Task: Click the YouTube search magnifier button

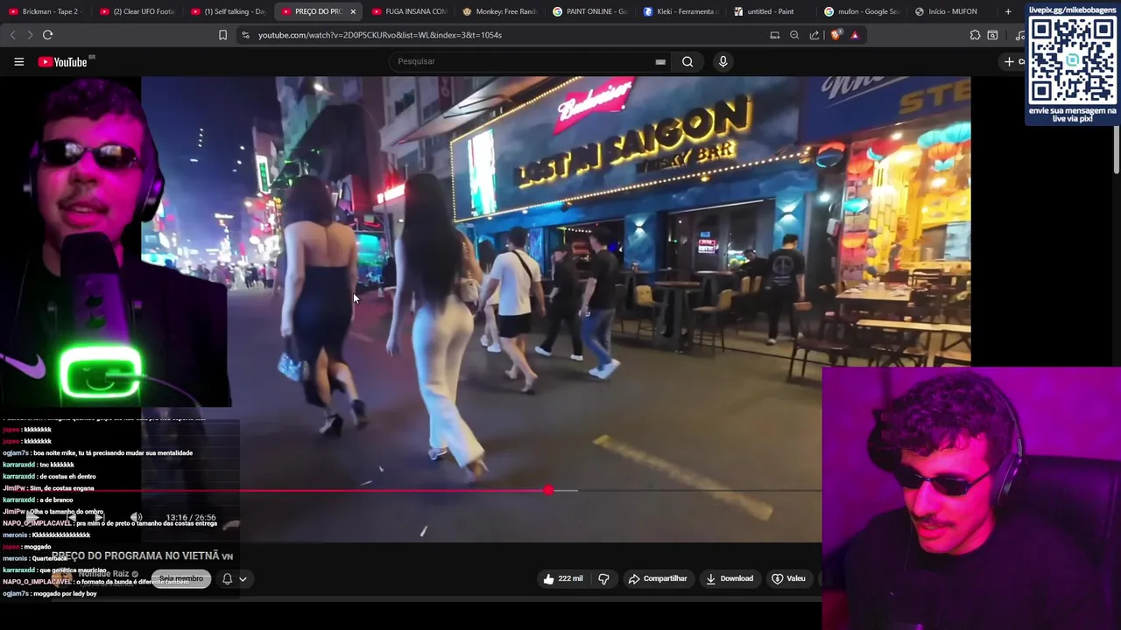Action: (687, 61)
